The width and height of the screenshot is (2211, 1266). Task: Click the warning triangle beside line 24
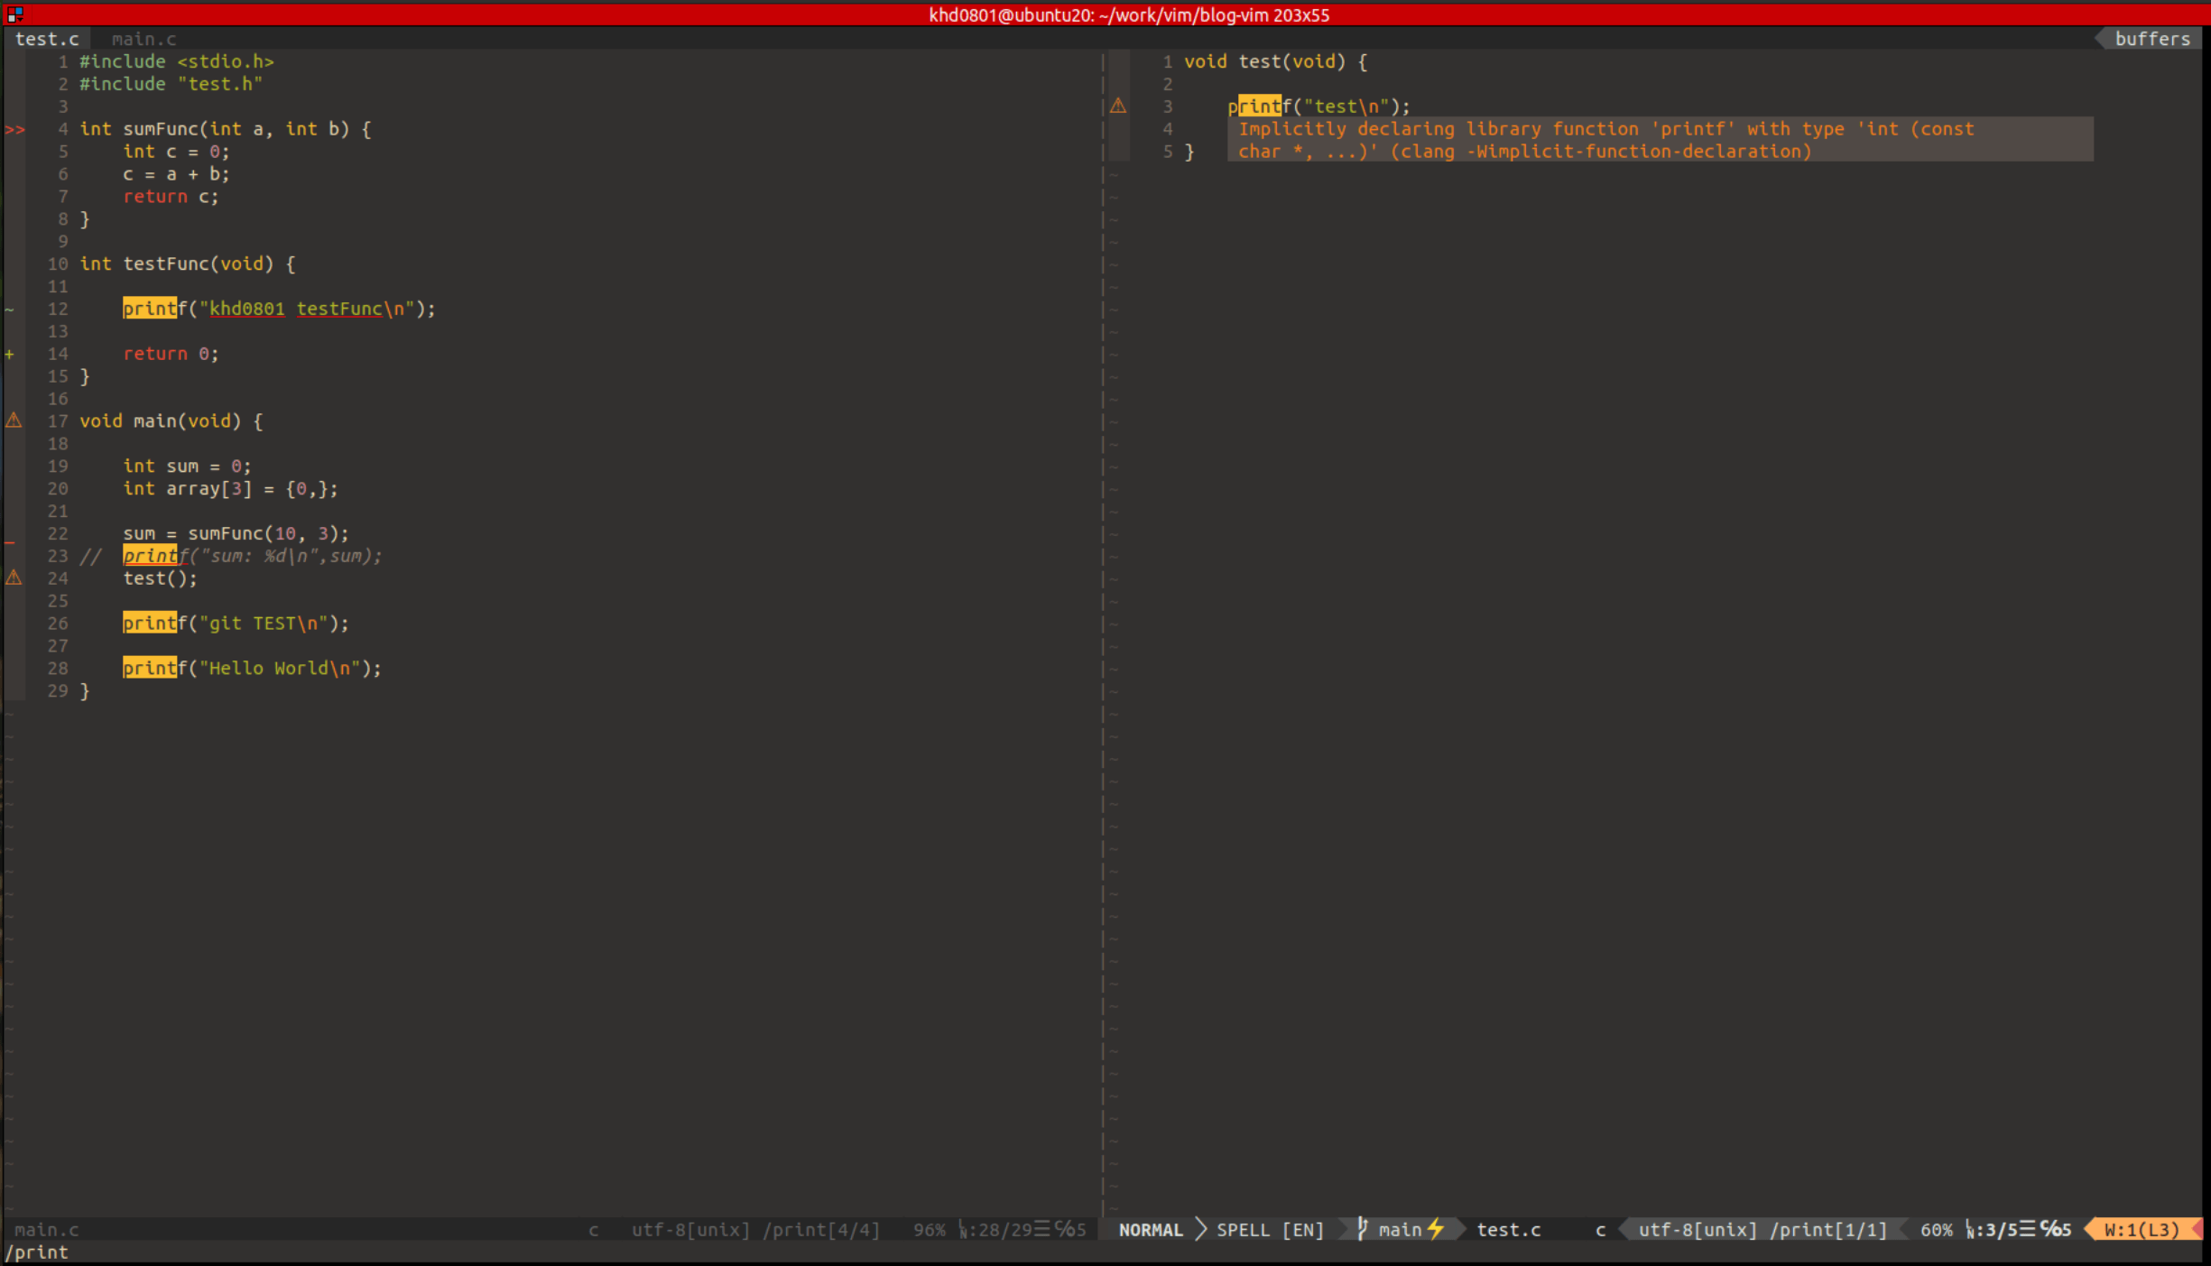tap(14, 578)
